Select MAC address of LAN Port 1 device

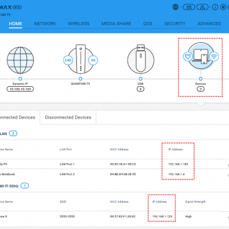(123, 164)
